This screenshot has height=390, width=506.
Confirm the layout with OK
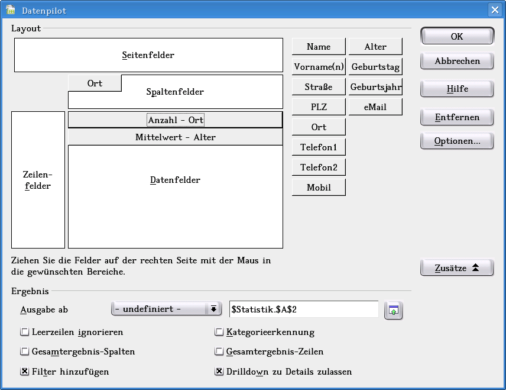tap(456, 36)
